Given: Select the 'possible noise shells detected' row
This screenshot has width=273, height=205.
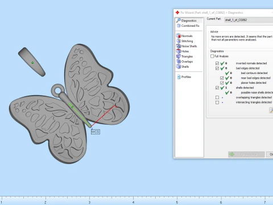Looking at the screenshot, I should pos(249,93).
